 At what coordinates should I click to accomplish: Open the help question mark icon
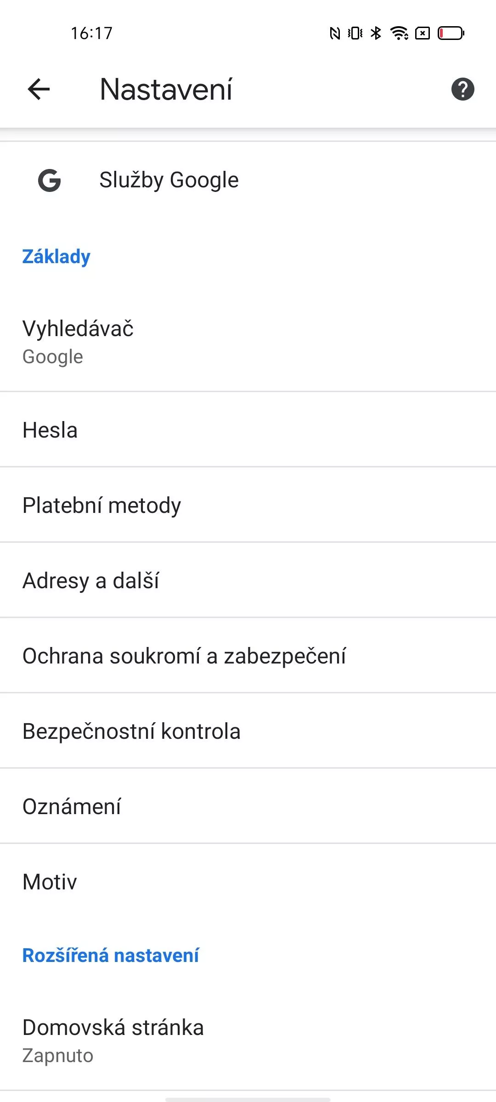tap(462, 89)
